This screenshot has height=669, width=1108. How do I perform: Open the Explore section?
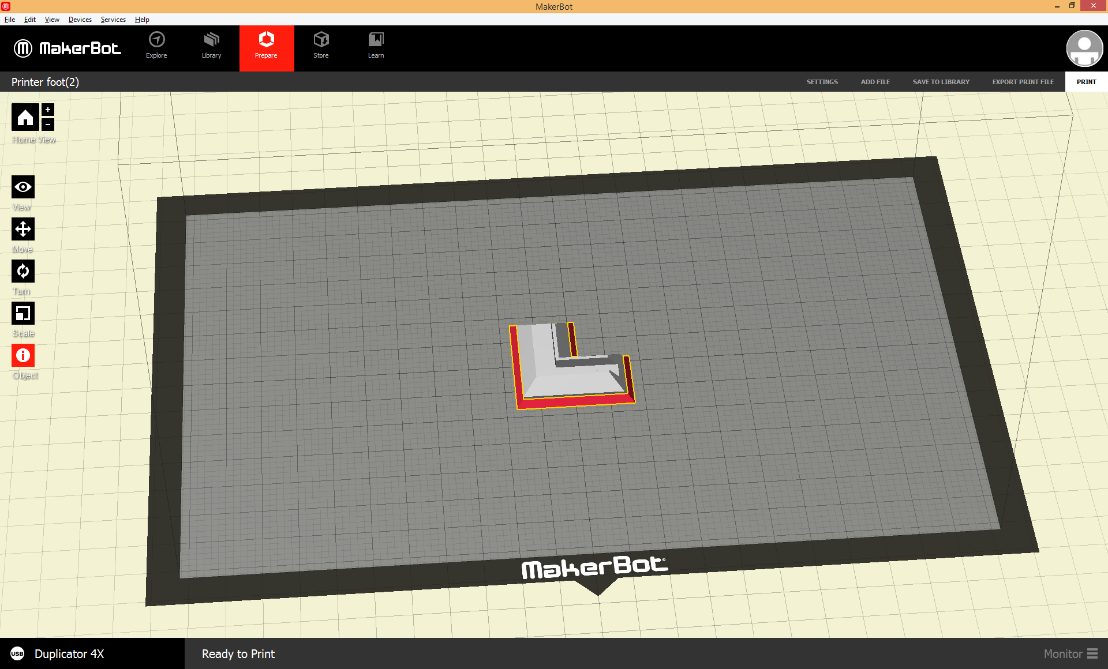pos(156,46)
